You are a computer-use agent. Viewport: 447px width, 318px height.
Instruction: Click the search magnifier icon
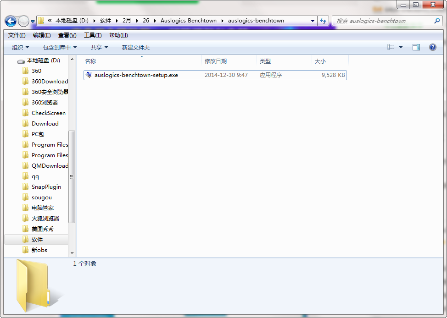[437, 21]
